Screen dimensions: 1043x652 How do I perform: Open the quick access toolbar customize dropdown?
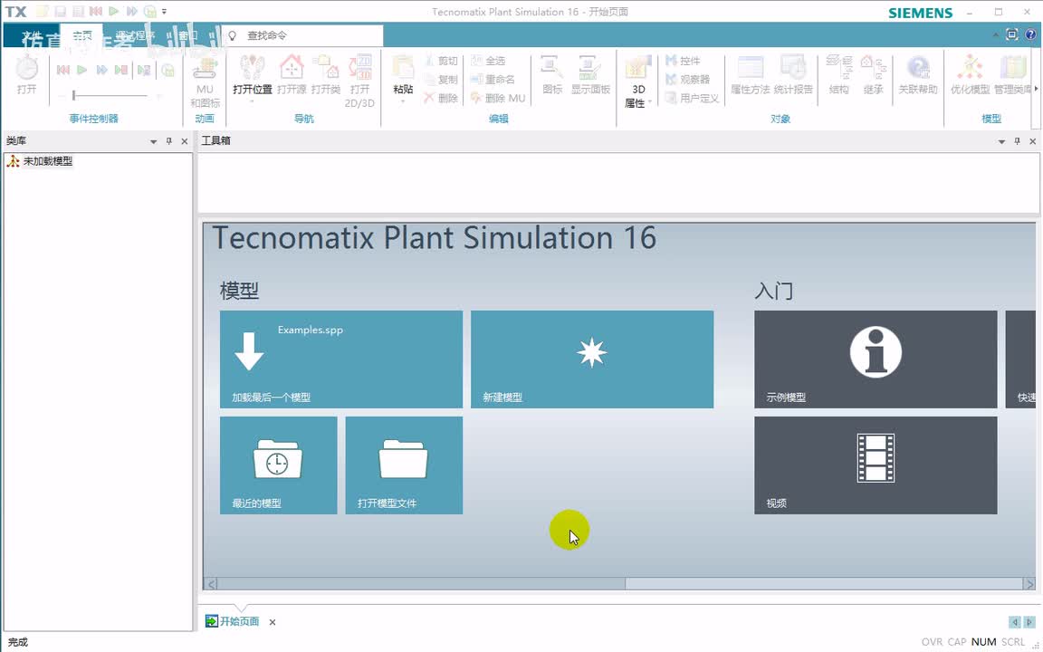point(164,11)
